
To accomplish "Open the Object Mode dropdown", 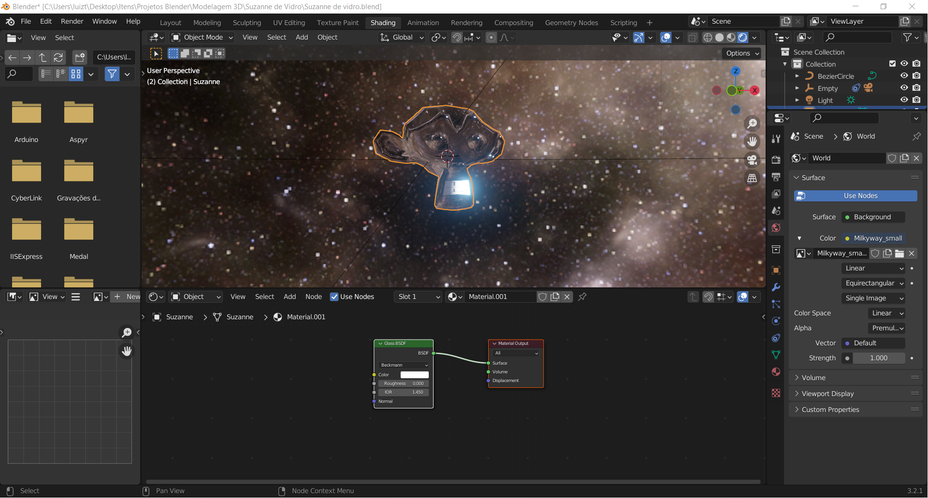I will click(203, 38).
